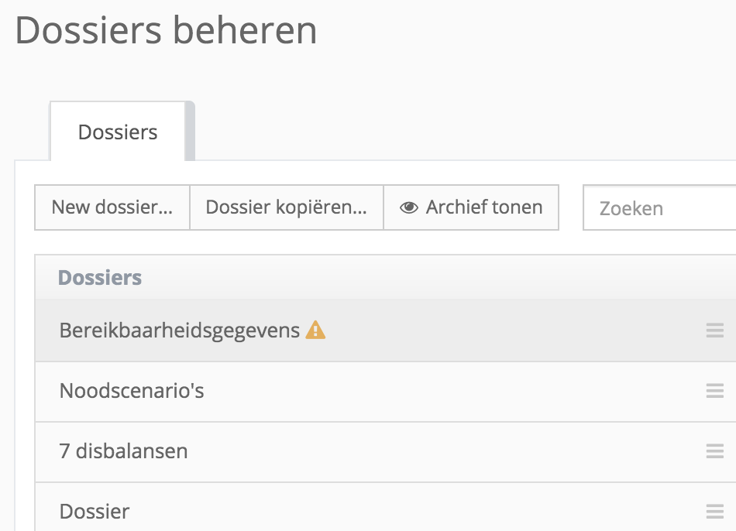This screenshot has height=531, width=736.
Task: Select the 7 disbalansen dossier
Action: point(385,452)
